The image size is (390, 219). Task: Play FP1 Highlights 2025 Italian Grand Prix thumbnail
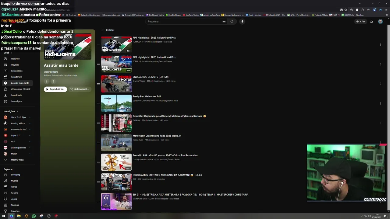pos(116,44)
